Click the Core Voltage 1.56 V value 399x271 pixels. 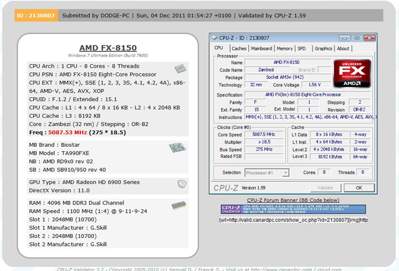click(x=316, y=85)
